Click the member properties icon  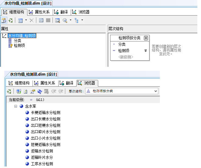32,91
